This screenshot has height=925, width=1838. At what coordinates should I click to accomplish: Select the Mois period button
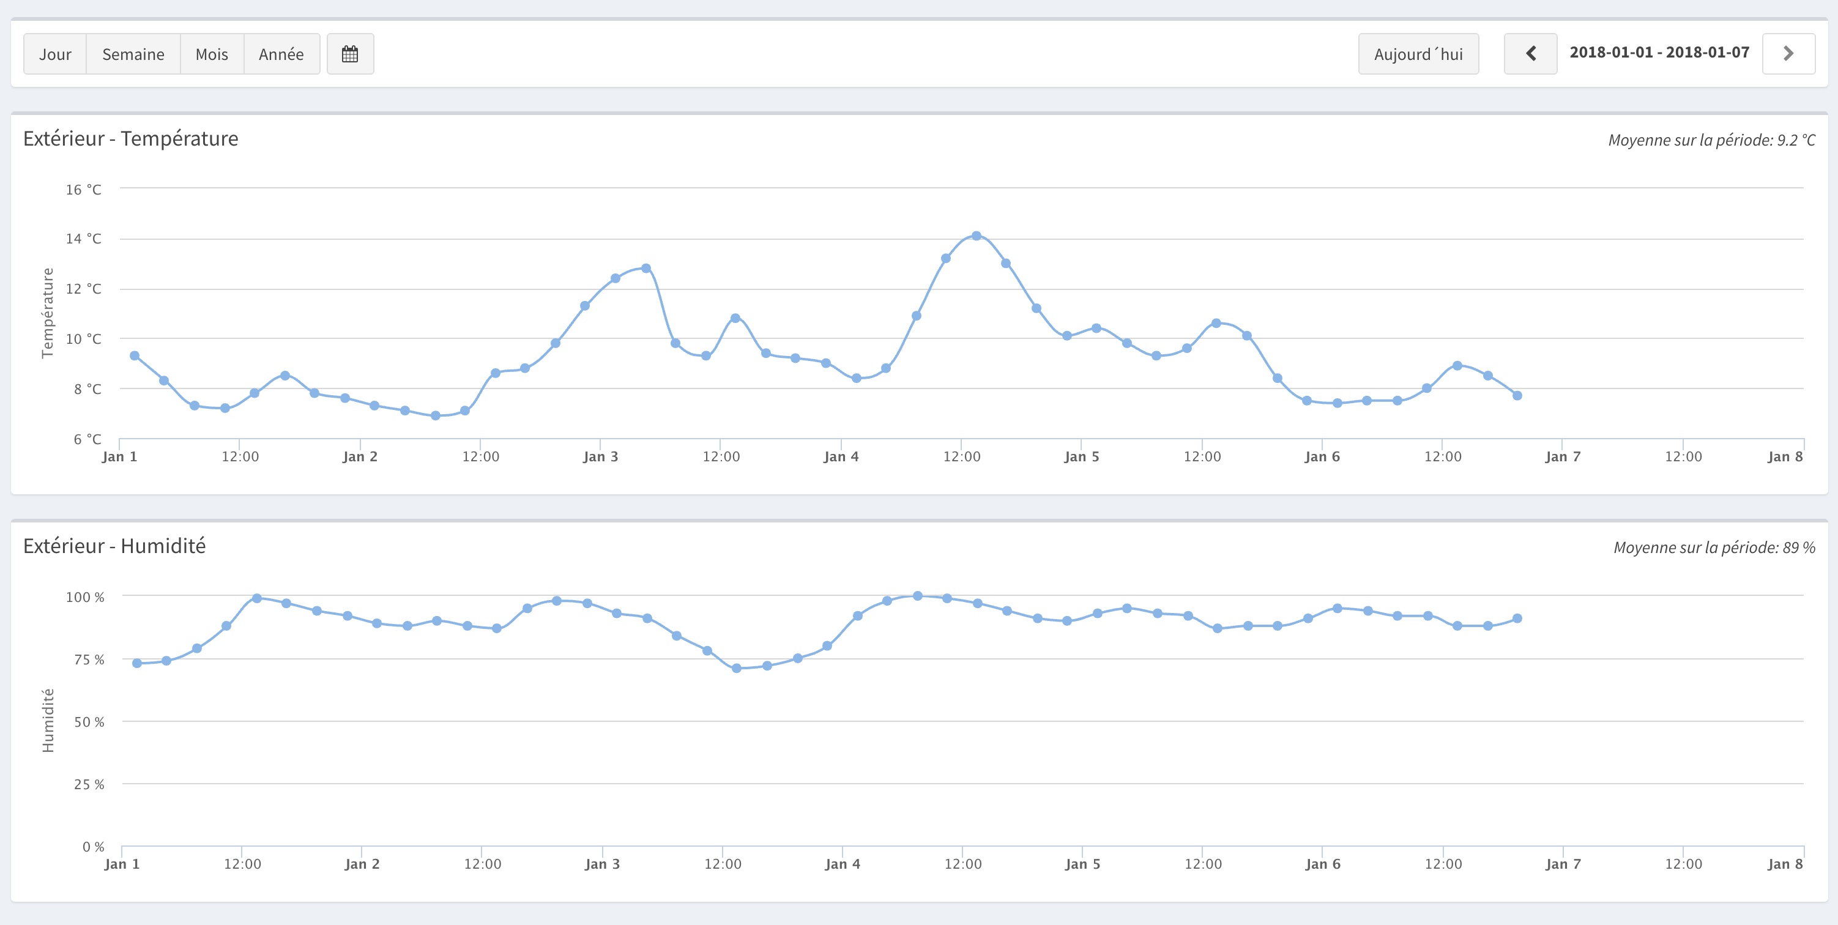point(211,54)
